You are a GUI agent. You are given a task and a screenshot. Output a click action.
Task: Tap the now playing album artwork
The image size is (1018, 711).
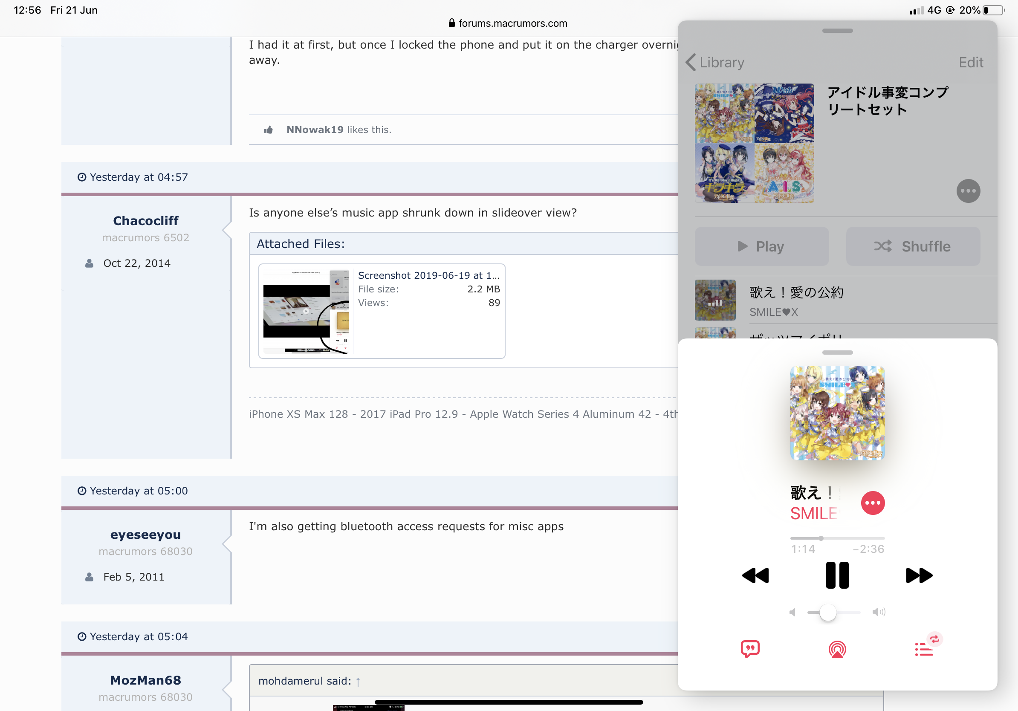(837, 413)
